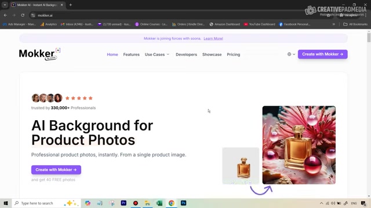Bookmark this page with the star icon

329,16
